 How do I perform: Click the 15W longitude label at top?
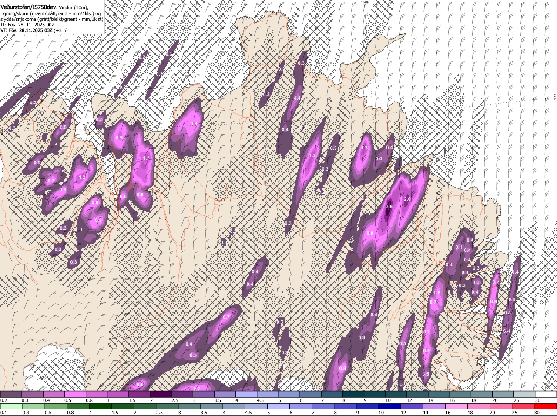pyautogui.click(x=365, y=2)
